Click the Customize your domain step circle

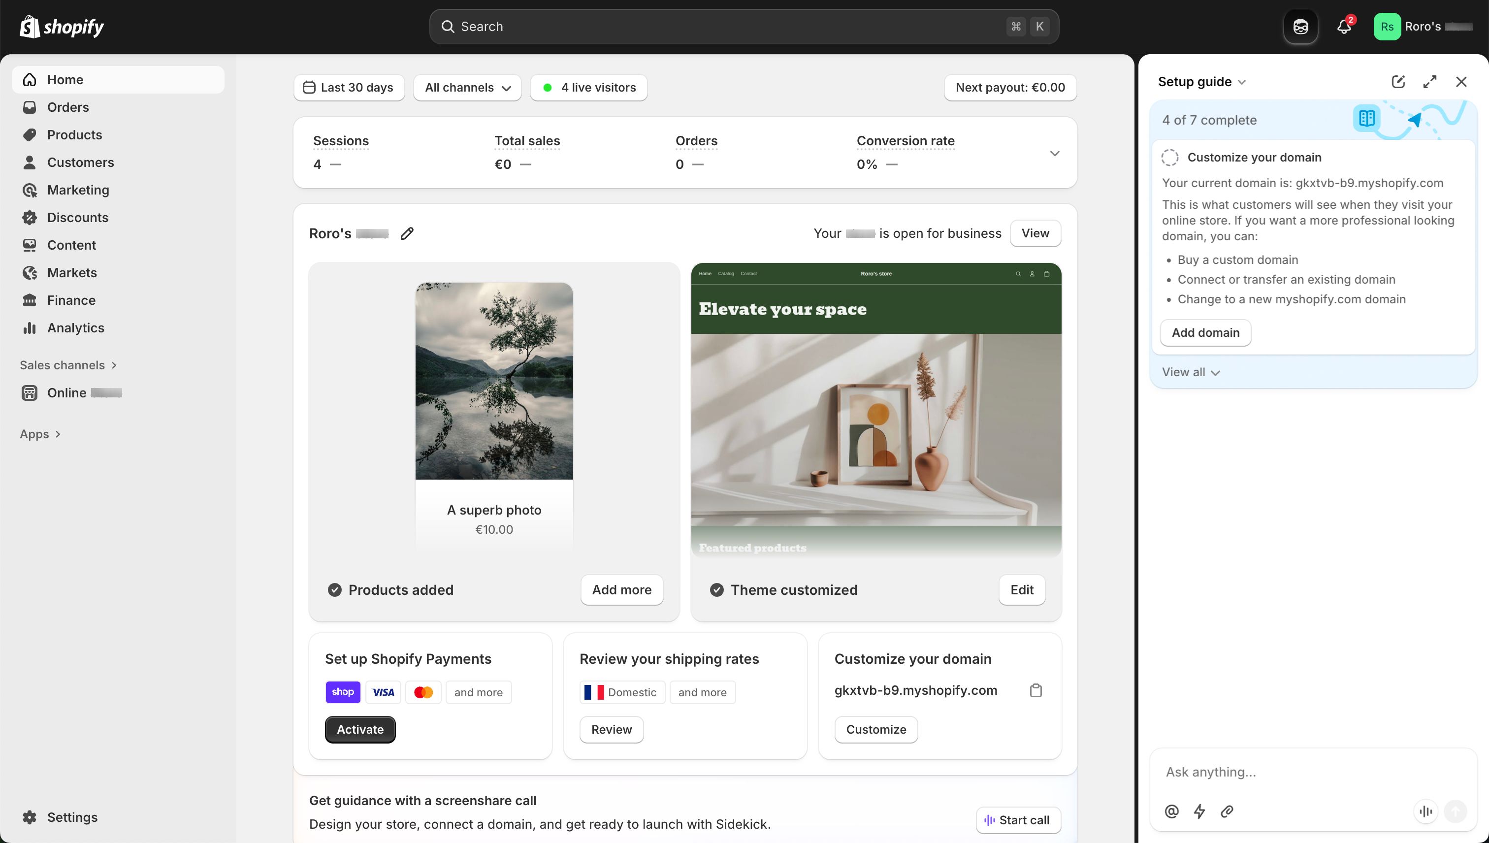point(1170,157)
